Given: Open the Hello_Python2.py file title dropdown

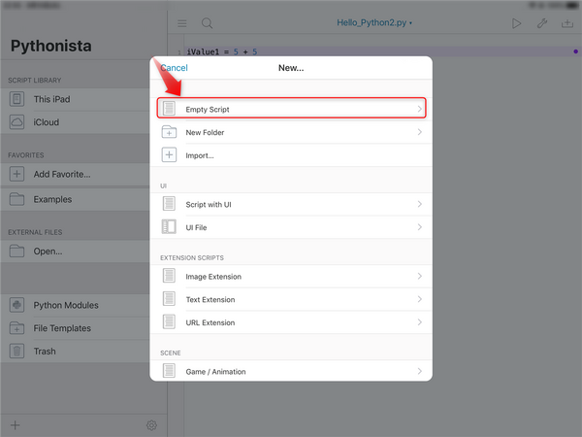Looking at the screenshot, I should 374,21.
